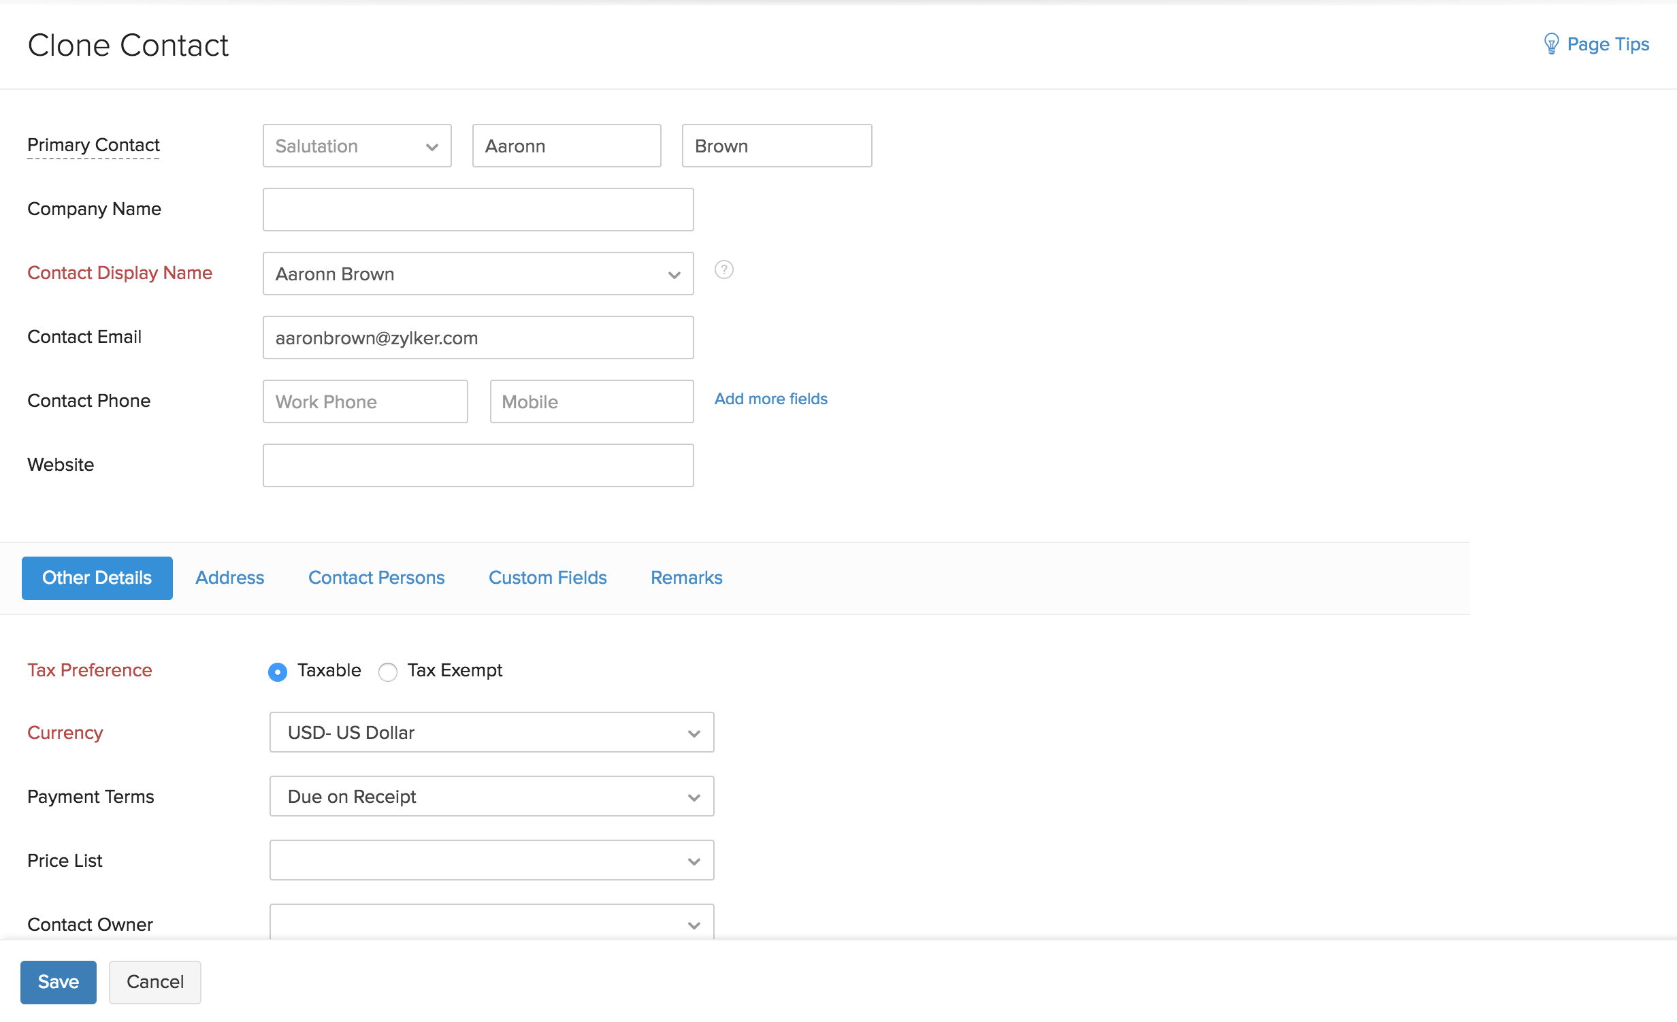The width and height of the screenshot is (1677, 1022).
Task: Click the Contact Email input field
Action: (478, 338)
